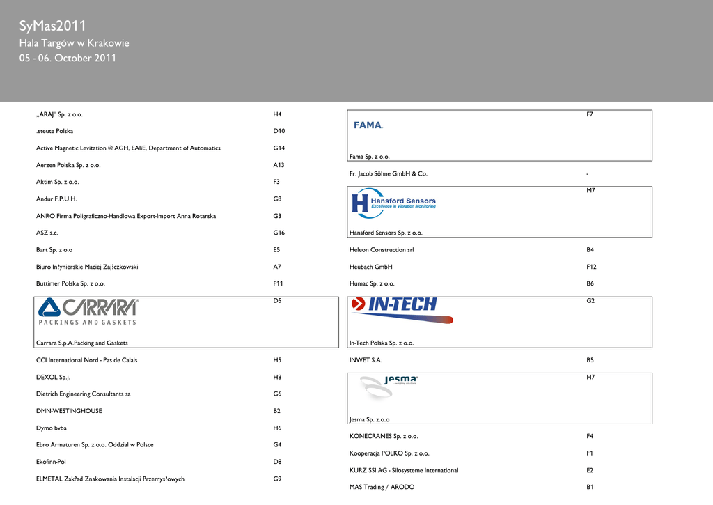
Task: Click the KURZ SSI AG Silosysteme listing
Action: (404, 470)
